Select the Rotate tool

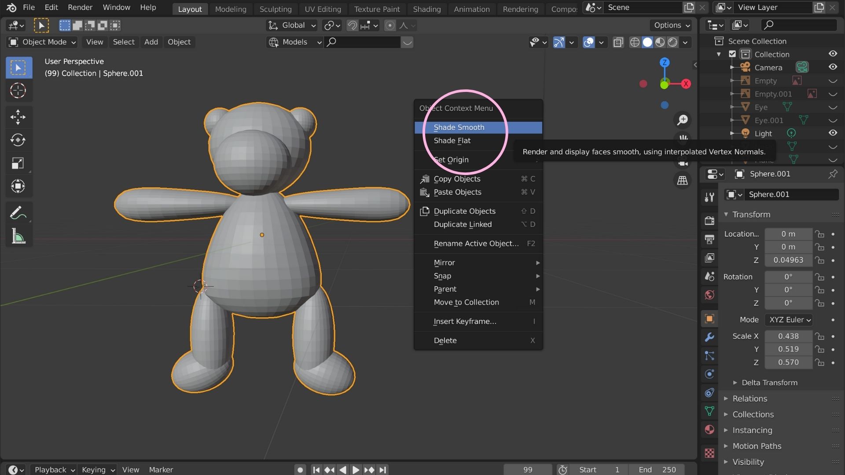18,140
